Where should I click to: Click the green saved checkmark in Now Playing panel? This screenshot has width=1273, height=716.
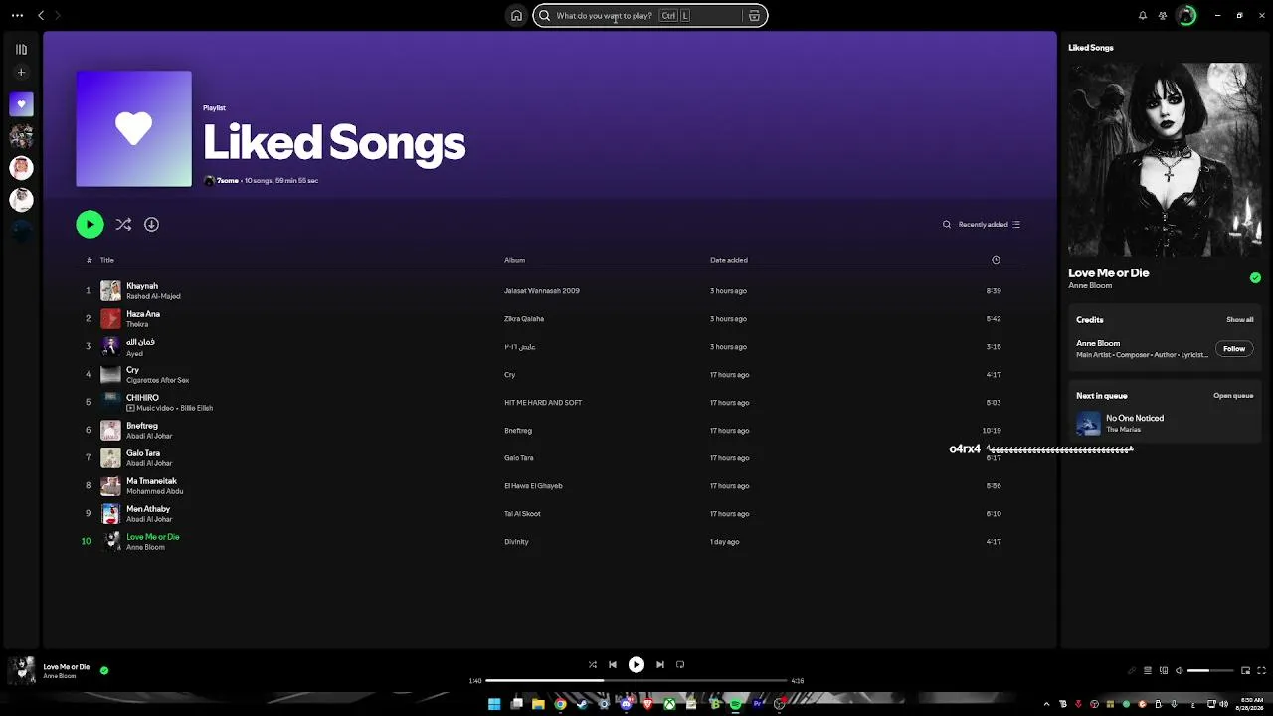[1255, 278]
